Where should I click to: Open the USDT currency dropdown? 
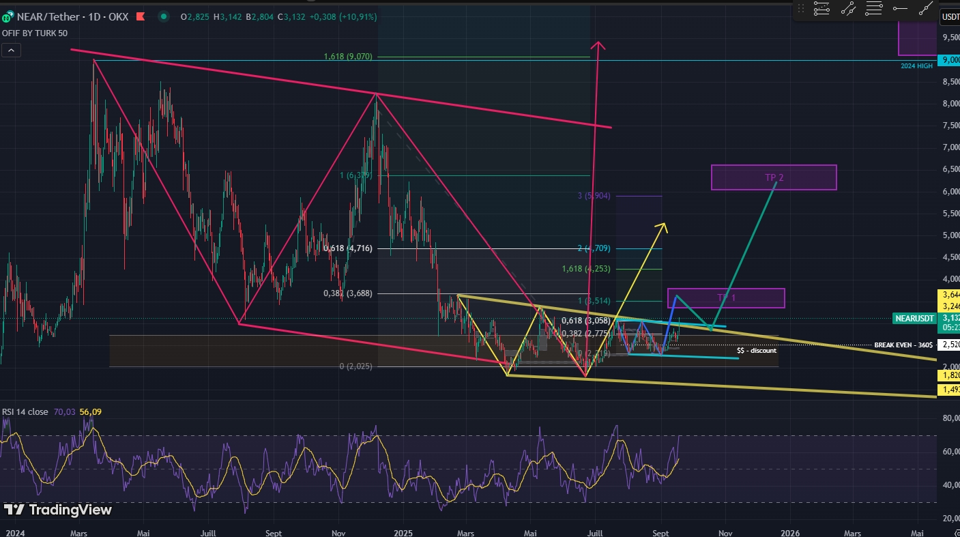pyautogui.click(x=949, y=17)
